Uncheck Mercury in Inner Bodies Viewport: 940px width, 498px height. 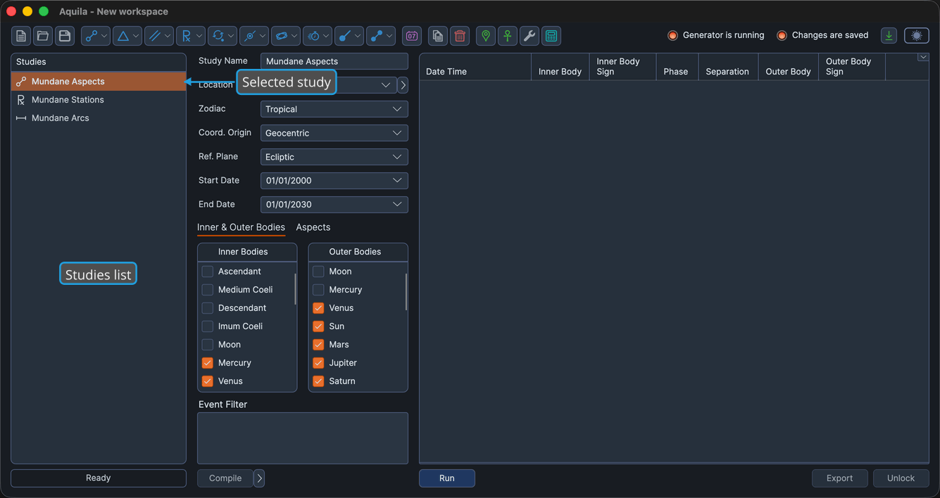click(x=208, y=363)
